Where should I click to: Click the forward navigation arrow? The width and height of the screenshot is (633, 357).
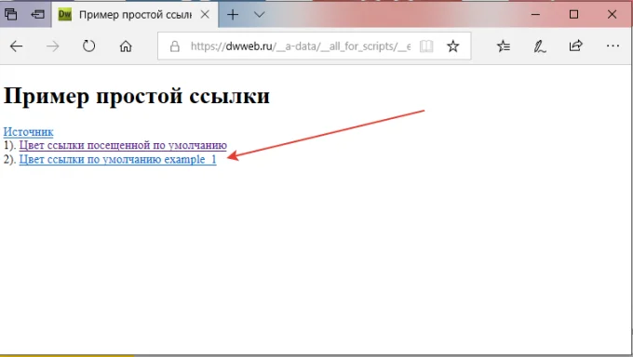[52, 46]
